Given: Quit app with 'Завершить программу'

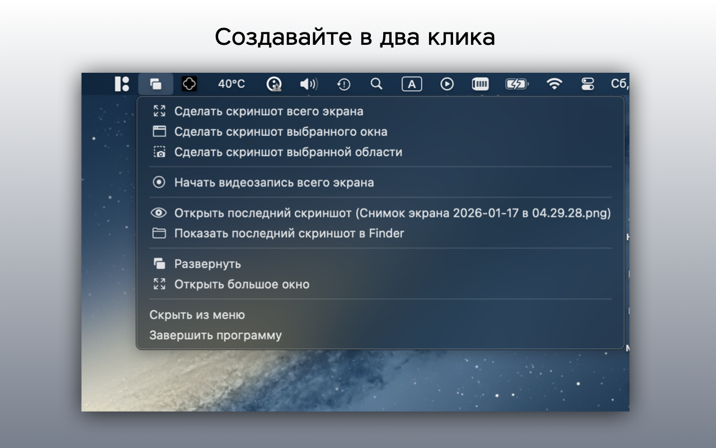Looking at the screenshot, I should tap(215, 335).
